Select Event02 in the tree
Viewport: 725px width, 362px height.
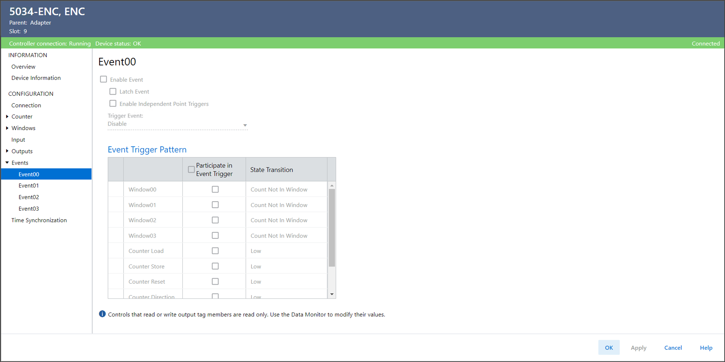[x=29, y=197]
